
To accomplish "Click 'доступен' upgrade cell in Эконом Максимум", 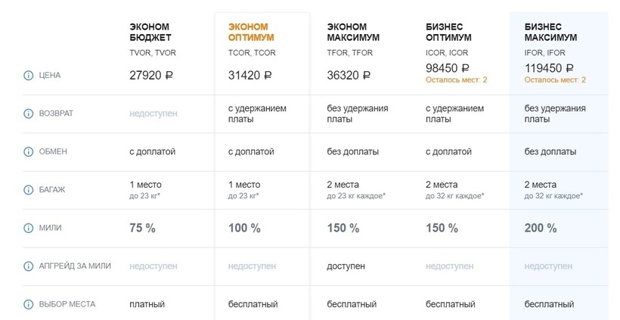I will click(346, 266).
